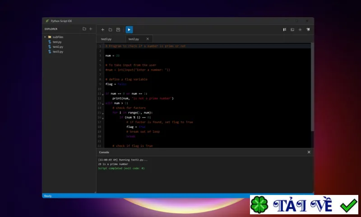Save the current file with the floppy disk icon
The image size is (361, 217).
[118, 30]
